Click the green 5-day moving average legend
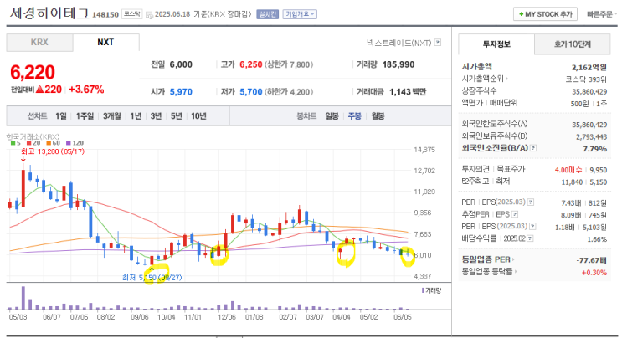Screen dimensions: 622x338 15,143
